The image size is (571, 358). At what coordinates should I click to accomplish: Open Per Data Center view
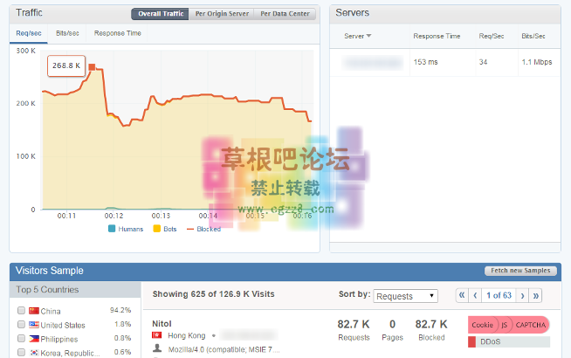pyautogui.click(x=285, y=14)
